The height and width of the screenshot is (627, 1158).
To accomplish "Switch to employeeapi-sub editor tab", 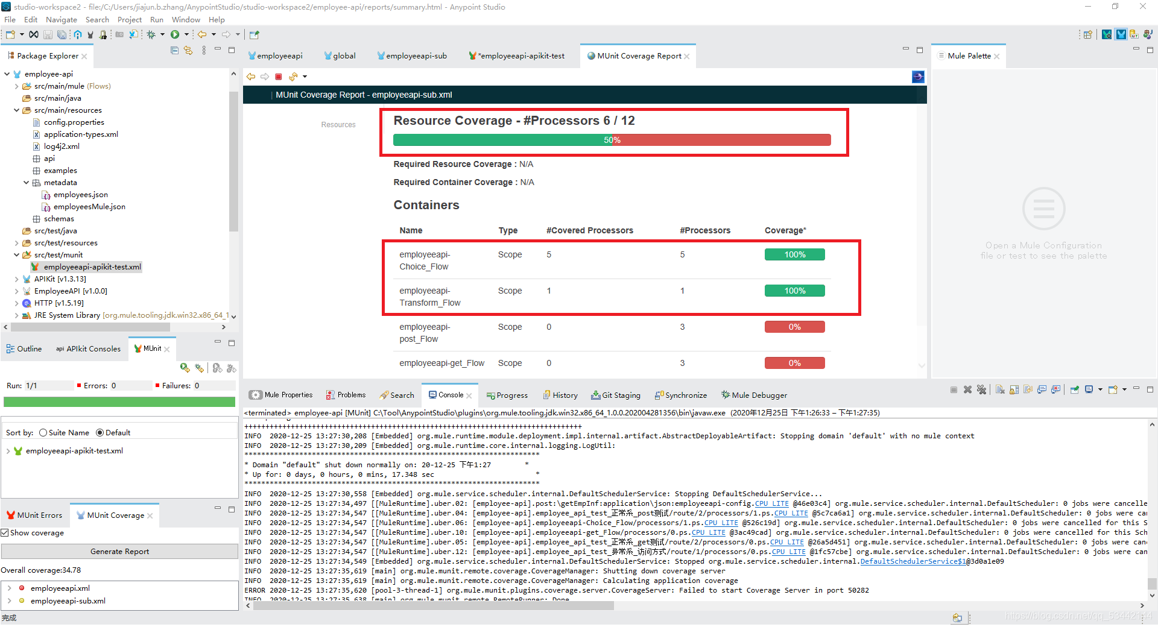I will (x=412, y=56).
